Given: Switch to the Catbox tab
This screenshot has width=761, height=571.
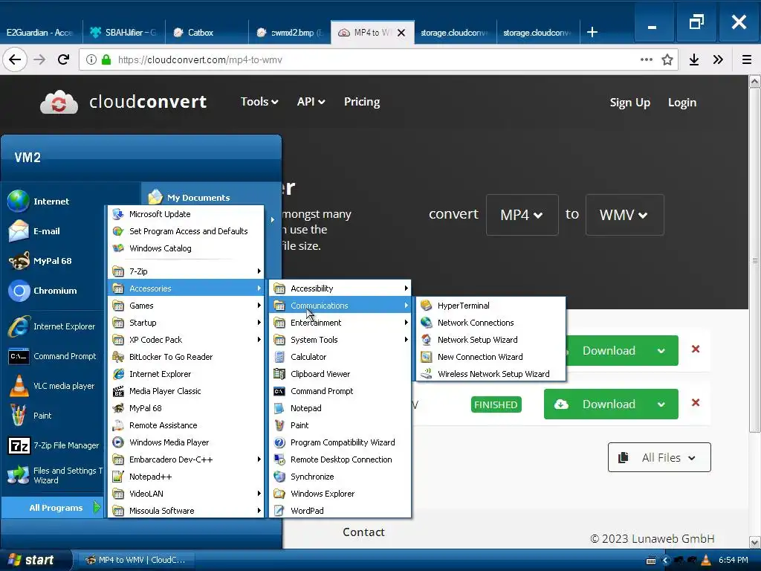Looking at the screenshot, I should tap(207, 33).
